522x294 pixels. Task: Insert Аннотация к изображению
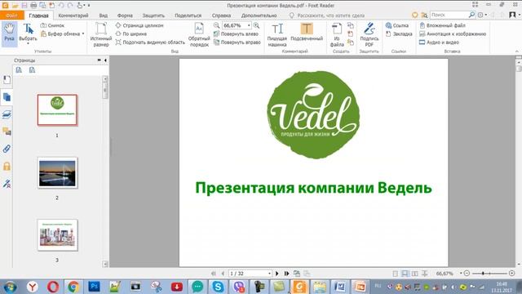click(453, 33)
